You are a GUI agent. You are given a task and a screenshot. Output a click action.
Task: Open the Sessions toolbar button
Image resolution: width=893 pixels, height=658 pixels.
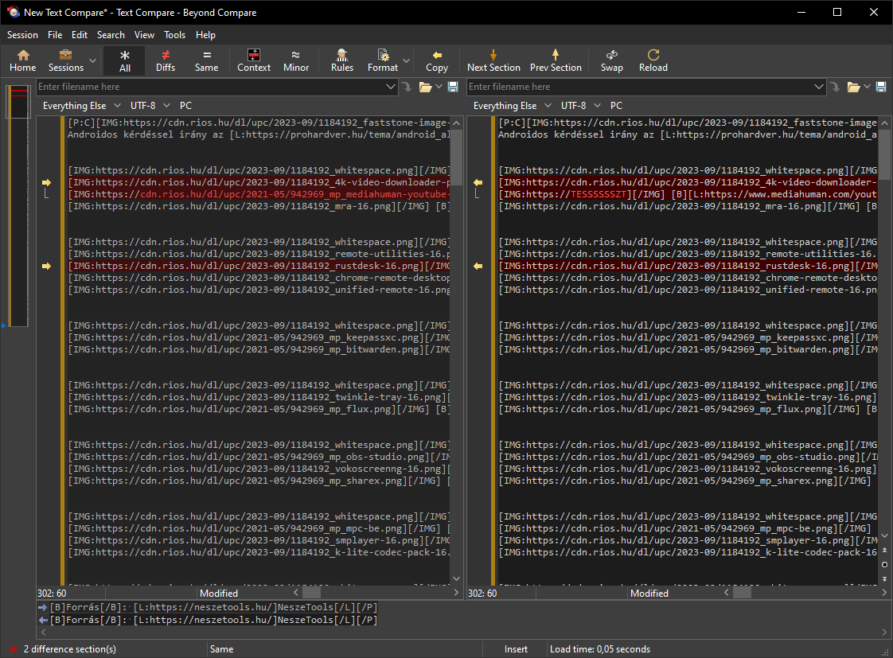[x=65, y=61]
